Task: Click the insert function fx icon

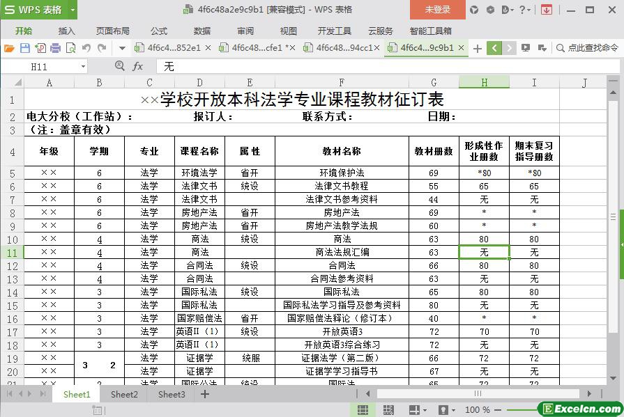Action: click(x=137, y=66)
